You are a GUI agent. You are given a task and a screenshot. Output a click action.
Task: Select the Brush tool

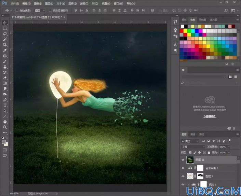[x=5, y=61]
